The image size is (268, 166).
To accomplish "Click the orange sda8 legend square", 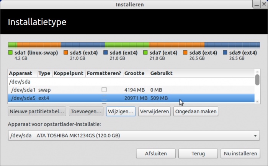I will click(x=185, y=53).
